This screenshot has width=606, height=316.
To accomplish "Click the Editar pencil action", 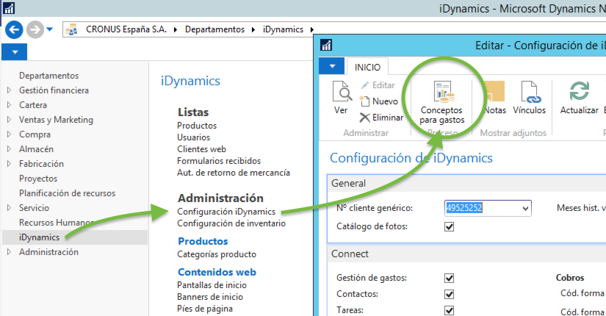I will [x=378, y=85].
